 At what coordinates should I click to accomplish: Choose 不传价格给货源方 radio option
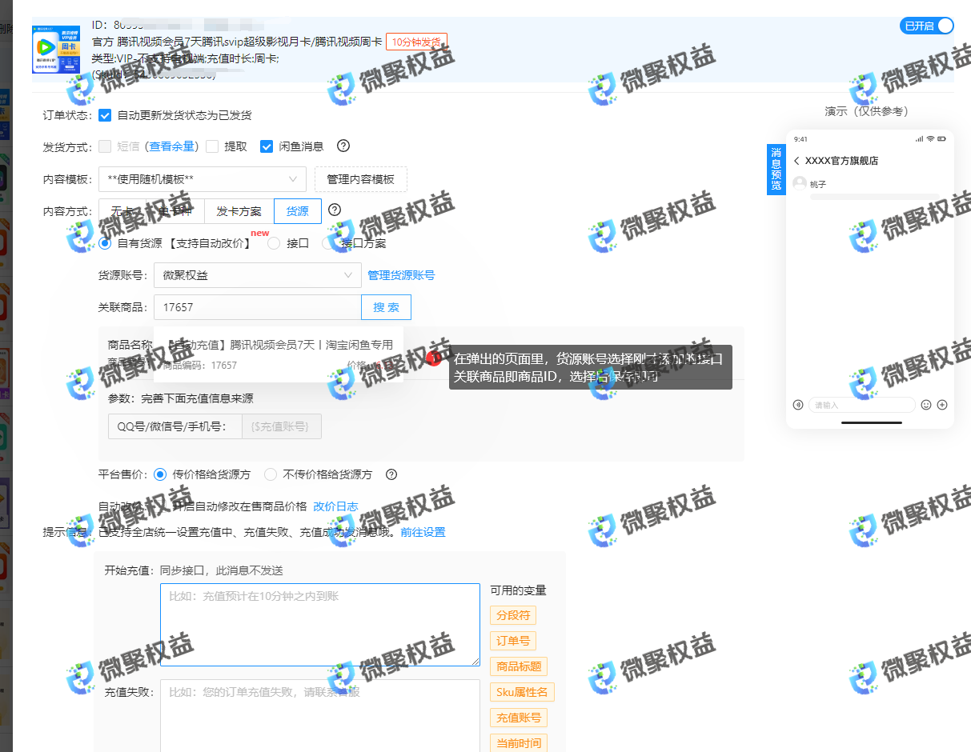click(271, 474)
